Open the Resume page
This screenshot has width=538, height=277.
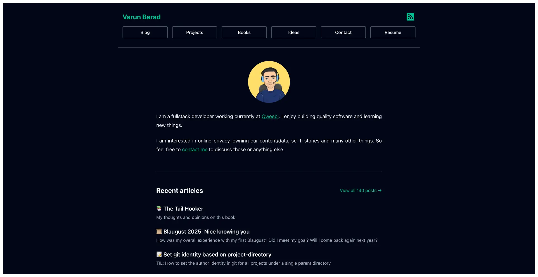click(x=393, y=32)
